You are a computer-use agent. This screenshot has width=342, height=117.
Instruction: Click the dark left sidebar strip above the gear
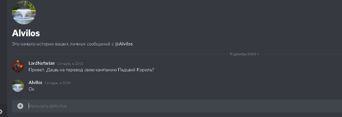(x=4, y=52)
